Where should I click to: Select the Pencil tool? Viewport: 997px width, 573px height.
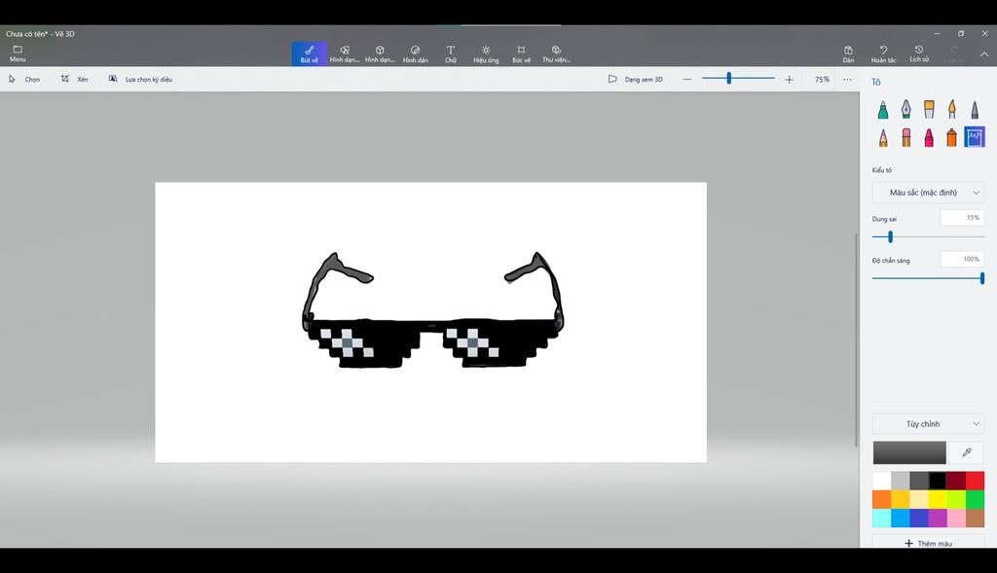click(882, 137)
